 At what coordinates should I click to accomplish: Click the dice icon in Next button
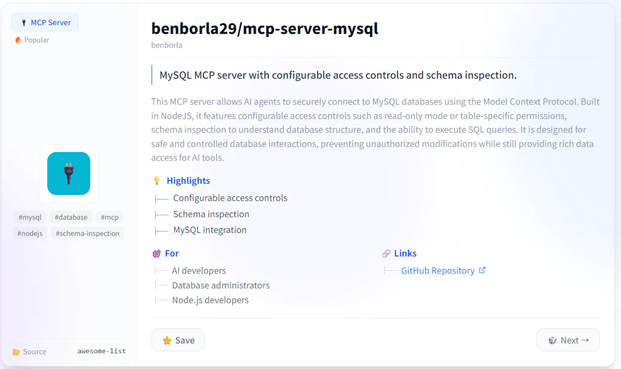click(x=552, y=341)
